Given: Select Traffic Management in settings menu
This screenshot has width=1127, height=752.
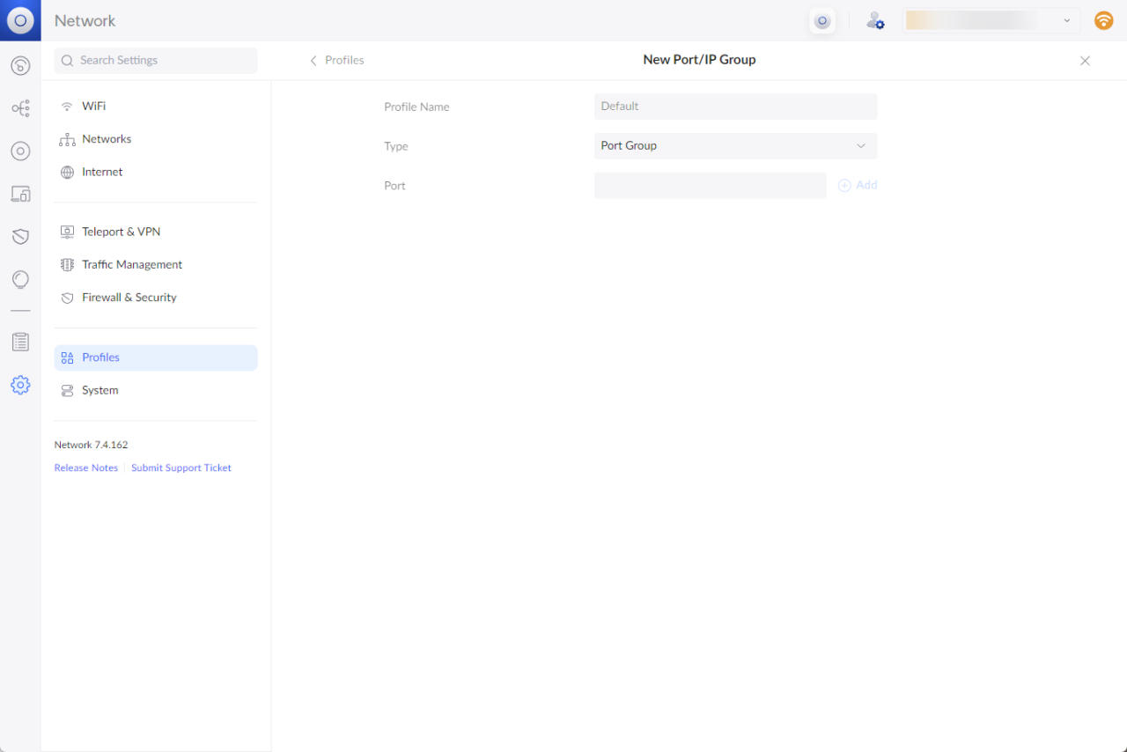Looking at the screenshot, I should (x=131, y=264).
